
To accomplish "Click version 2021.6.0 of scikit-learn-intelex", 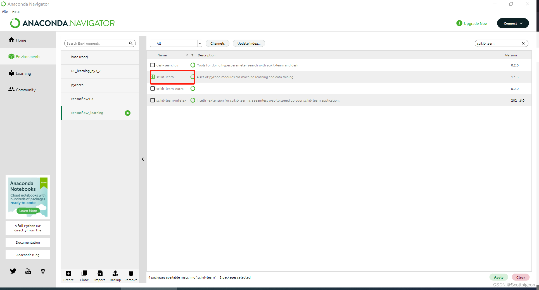I will click(518, 100).
